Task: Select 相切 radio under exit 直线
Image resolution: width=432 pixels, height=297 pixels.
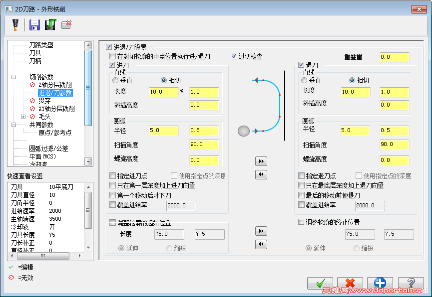Action: (x=352, y=80)
